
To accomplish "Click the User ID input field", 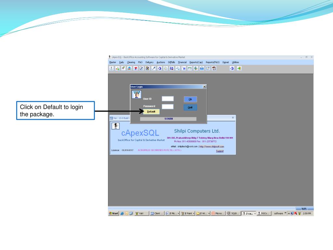I will (168, 99).
